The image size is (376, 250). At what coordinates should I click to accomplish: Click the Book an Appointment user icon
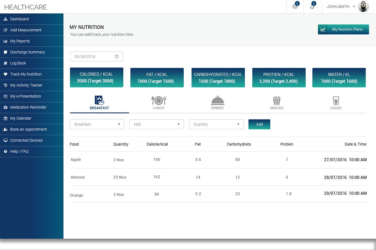[6, 129]
